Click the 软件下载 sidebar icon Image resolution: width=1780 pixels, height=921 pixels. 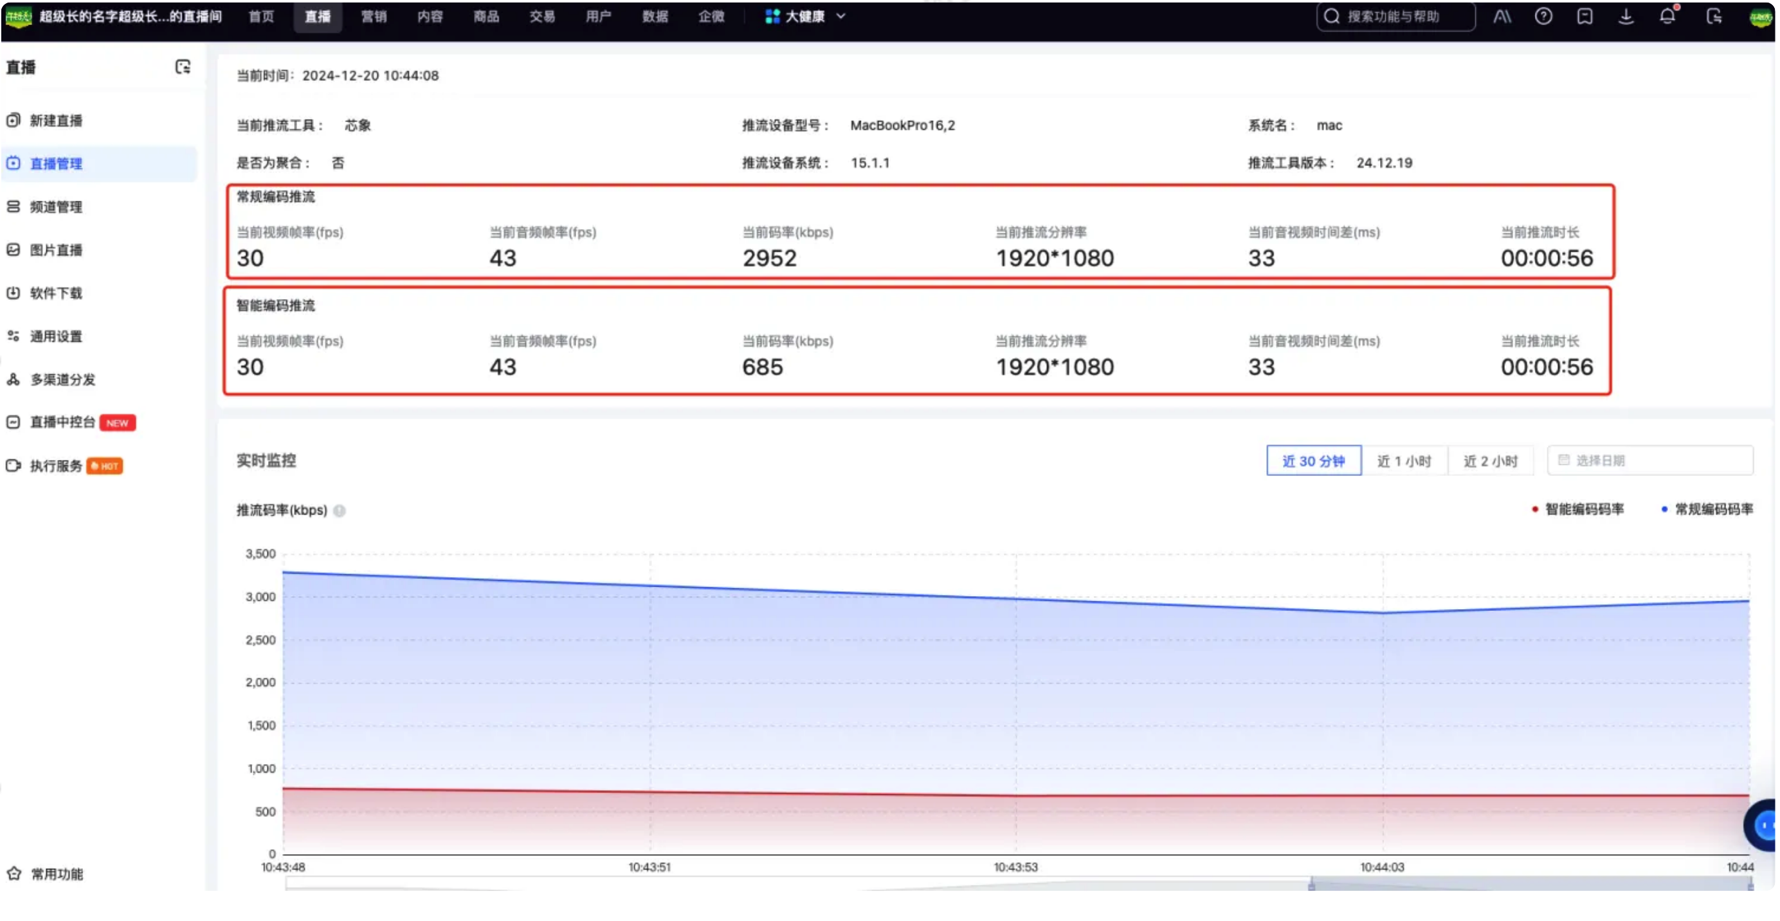click(14, 293)
